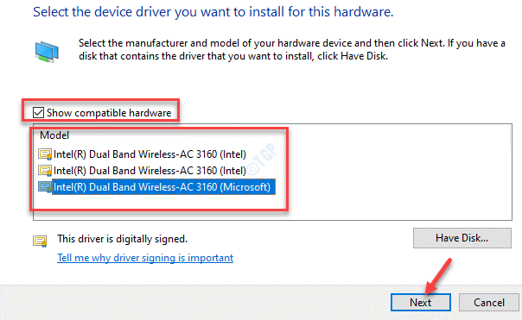Click the 'Show compatible hardware' label text
Viewport: 522px width, 320px height.
tap(109, 113)
